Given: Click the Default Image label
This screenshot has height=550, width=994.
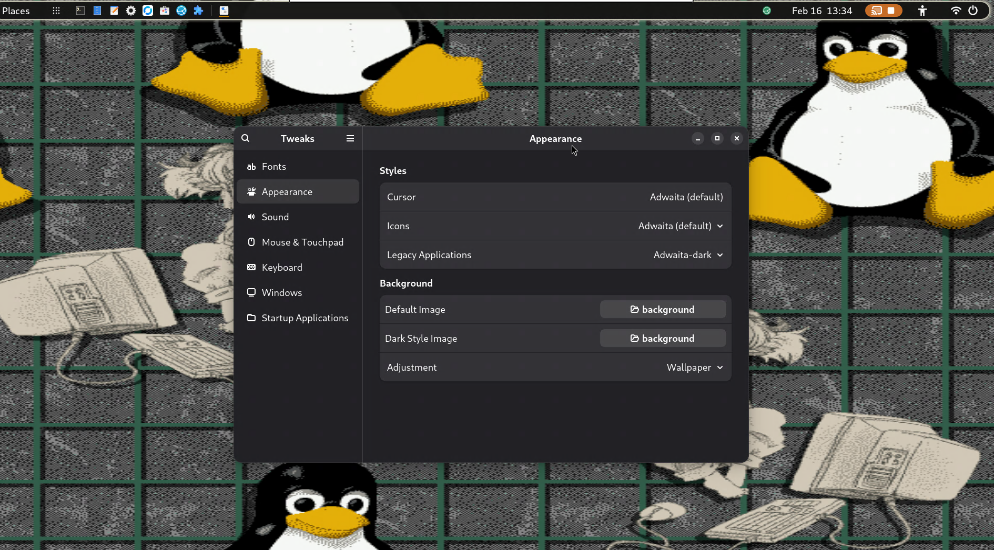Looking at the screenshot, I should coord(415,310).
